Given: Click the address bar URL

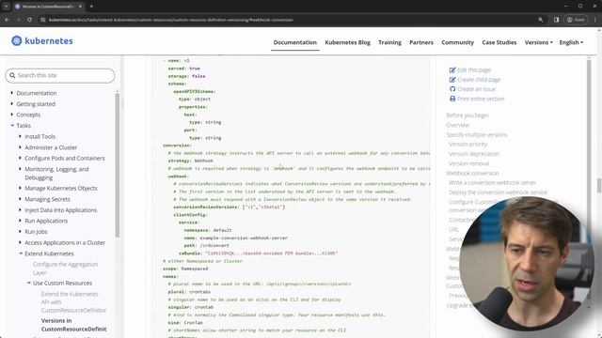Looking at the screenshot, I should point(171,20).
